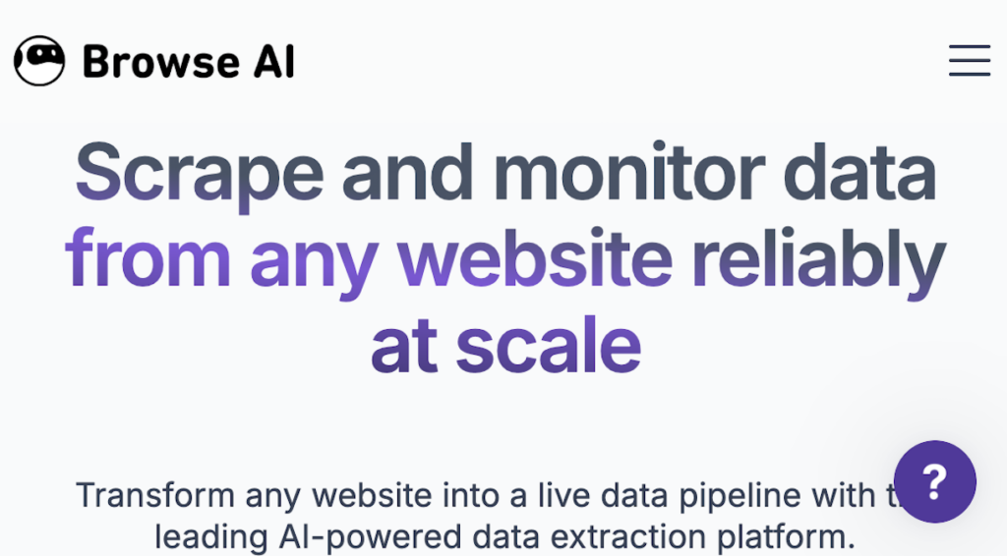This screenshot has height=556, width=1007.
Task: Click the word "and" in the headline
Action: [x=408, y=173]
